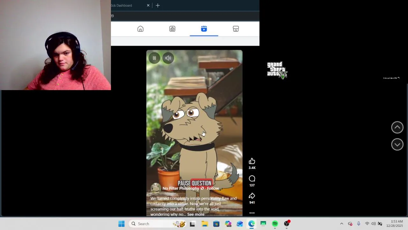This screenshot has height=230, width=408.
Task: Switch to the Kick Dashboard tab
Action: click(121, 5)
